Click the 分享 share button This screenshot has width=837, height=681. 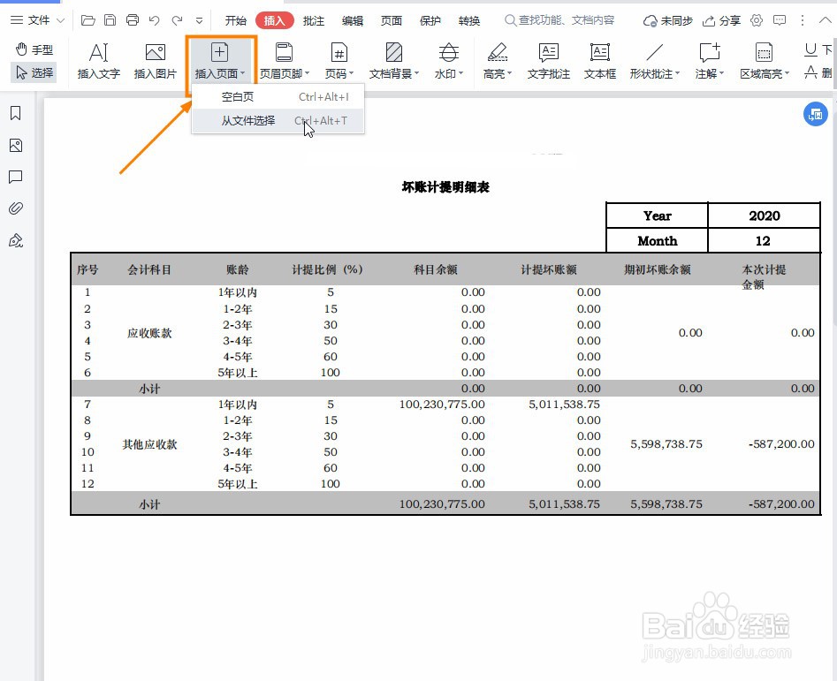point(722,21)
